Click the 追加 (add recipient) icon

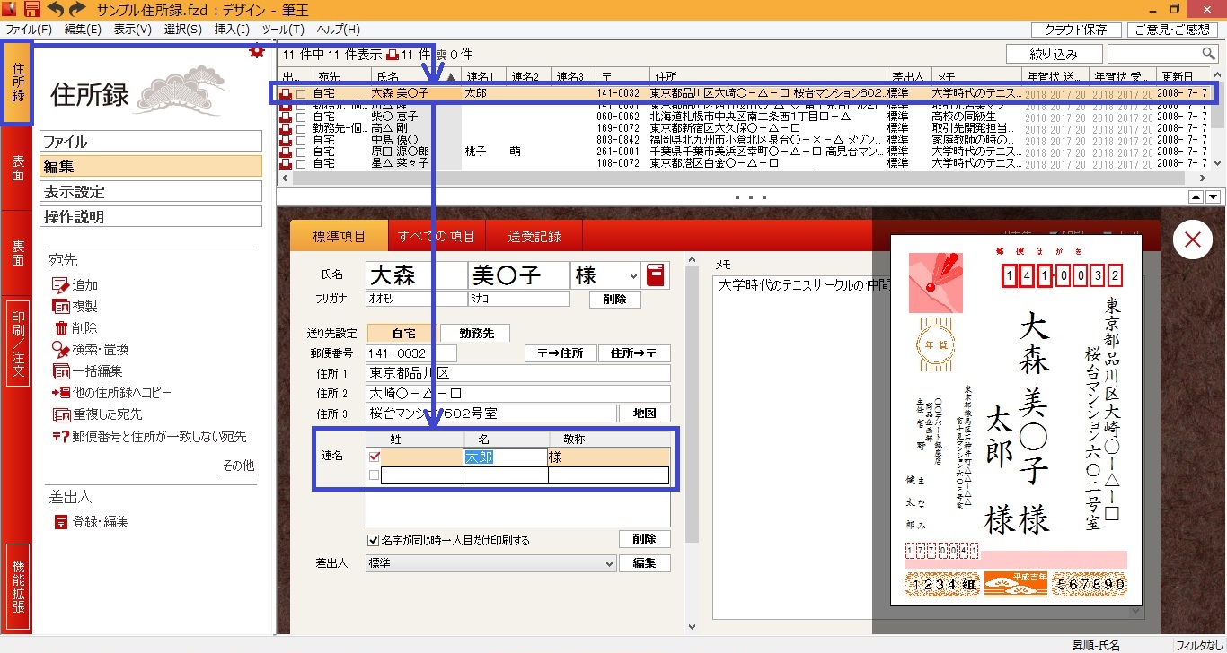coord(60,285)
